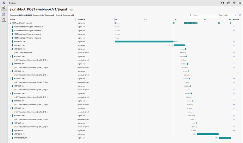Select the "HTTP POST 204" span name
The width and height of the screenshot is (243, 143).
(19, 41)
